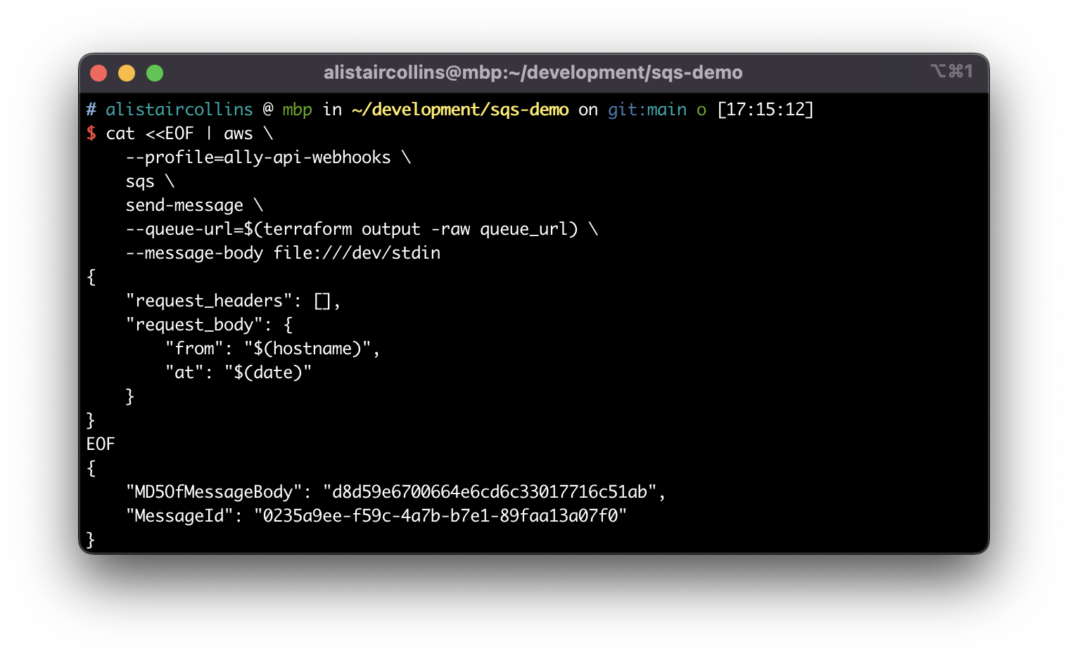
Task: Click the red $ prompt symbol
Action: coord(91,134)
